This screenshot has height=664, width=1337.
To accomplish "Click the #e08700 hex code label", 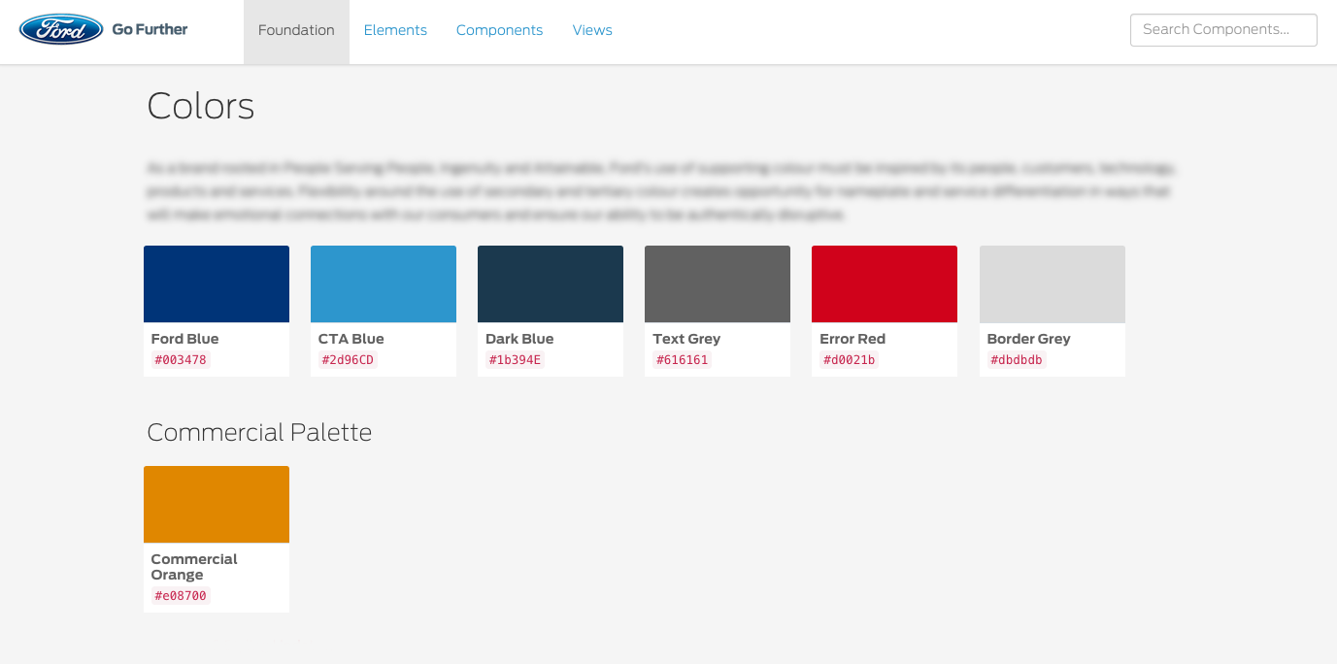I will [x=181, y=596].
